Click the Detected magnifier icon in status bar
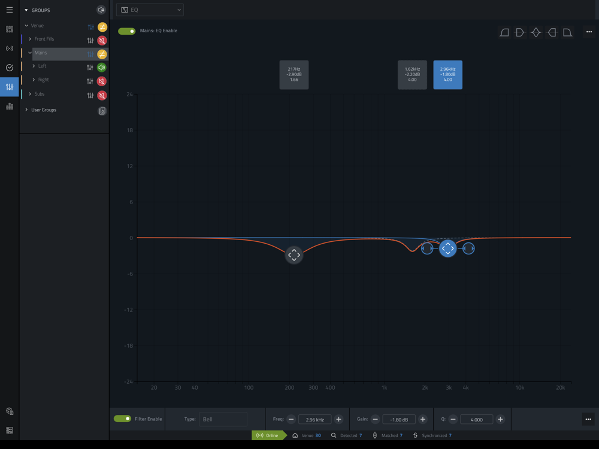Screen dimensions: 599x449 pos(334,435)
